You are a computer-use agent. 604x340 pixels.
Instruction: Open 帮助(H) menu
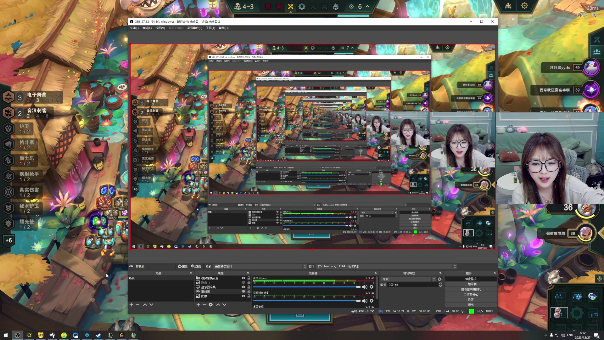click(x=224, y=28)
